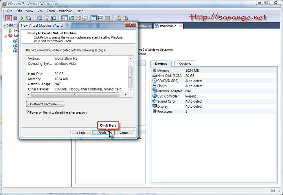Collapse the Favorites tree node in Sidebar

click(5, 36)
